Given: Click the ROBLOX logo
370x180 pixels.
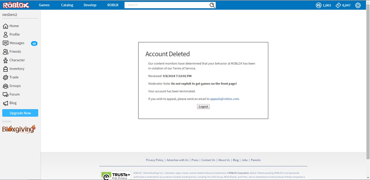Looking at the screenshot, I should click(16, 5).
